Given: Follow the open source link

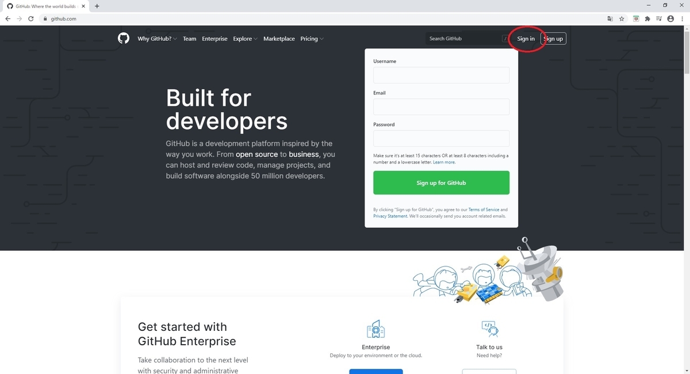Looking at the screenshot, I should [256, 155].
